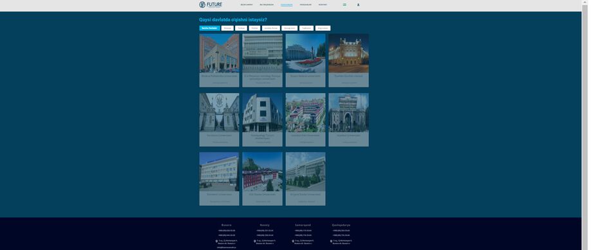Image resolution: width=602 pixels, height=250 pixels.
Task: Open the user account icon
Action: 358,4
